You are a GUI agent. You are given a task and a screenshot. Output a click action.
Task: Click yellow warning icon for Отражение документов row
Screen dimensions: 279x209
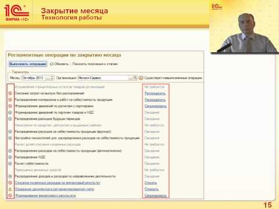pyautogui.click(x=10, y=189)
